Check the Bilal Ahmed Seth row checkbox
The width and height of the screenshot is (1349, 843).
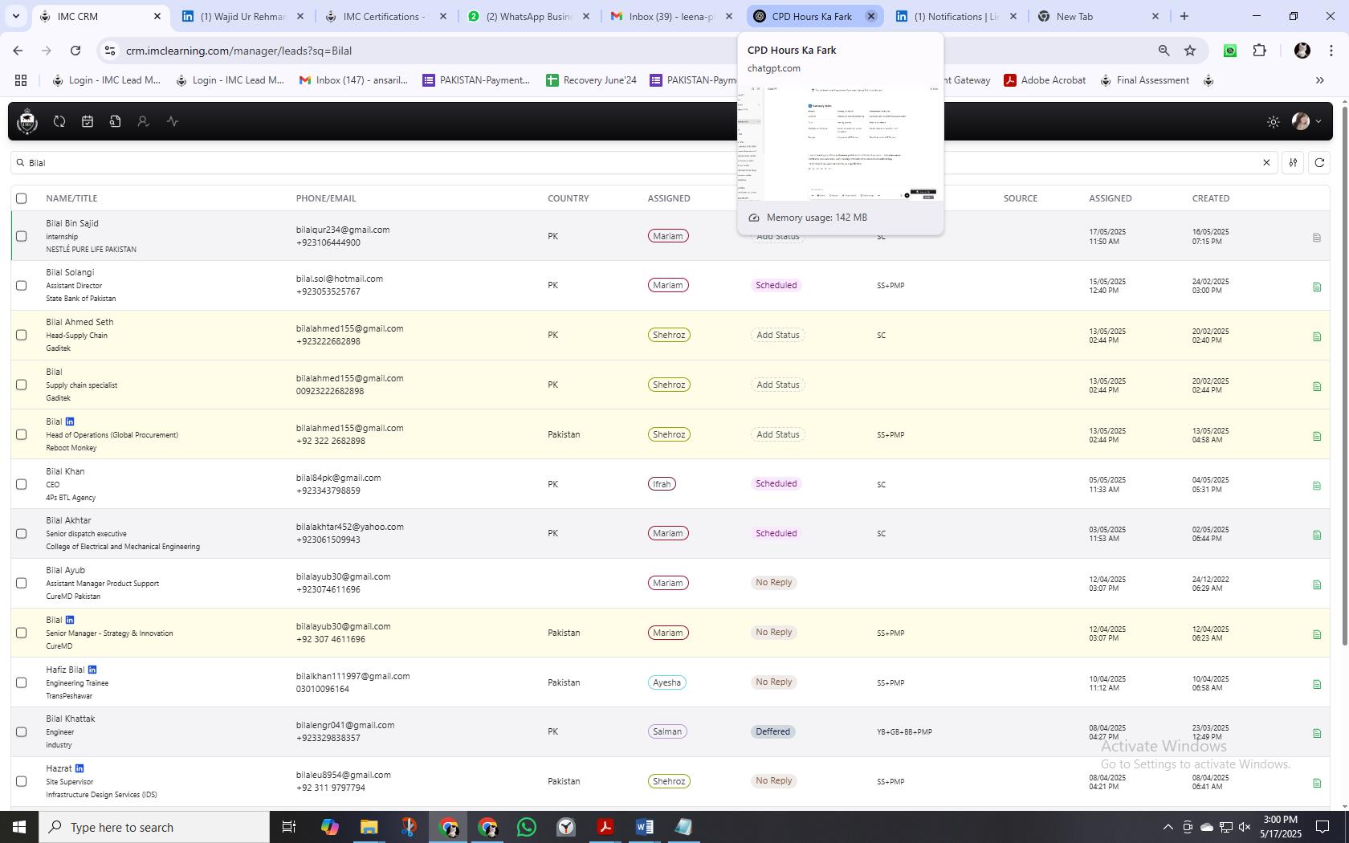[22, 335]
